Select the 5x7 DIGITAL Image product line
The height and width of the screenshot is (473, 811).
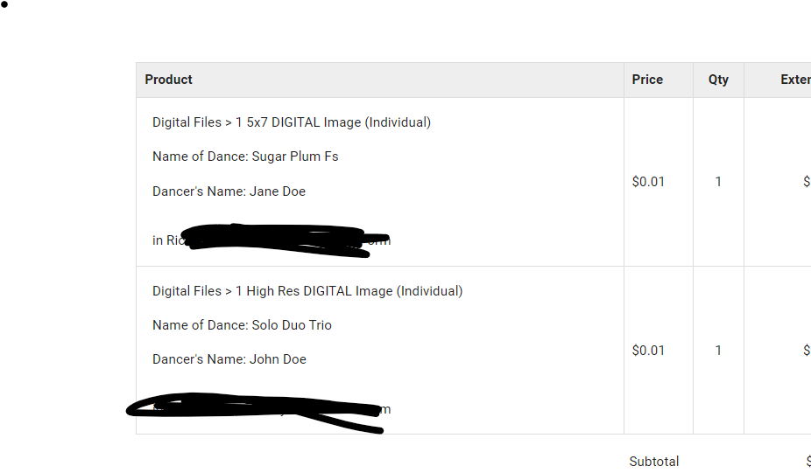click(291, 122)
